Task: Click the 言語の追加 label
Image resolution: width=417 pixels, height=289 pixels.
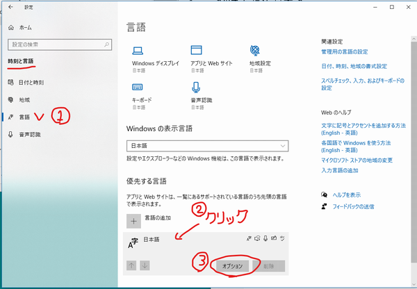Action: [x=158, y=217]
